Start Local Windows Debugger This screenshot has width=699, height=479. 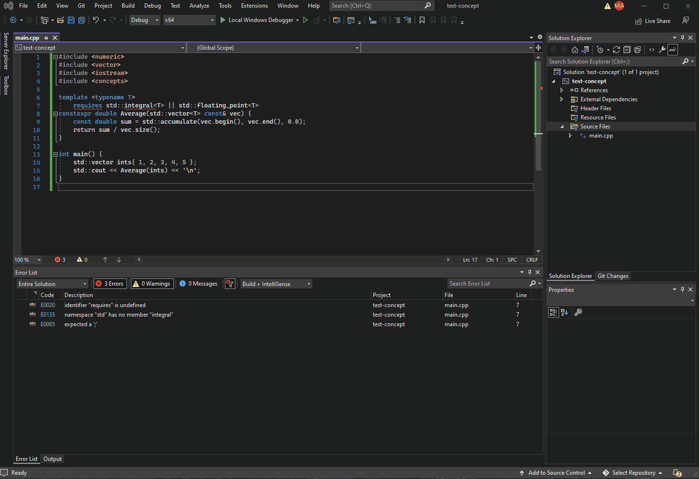pos(257,20)
